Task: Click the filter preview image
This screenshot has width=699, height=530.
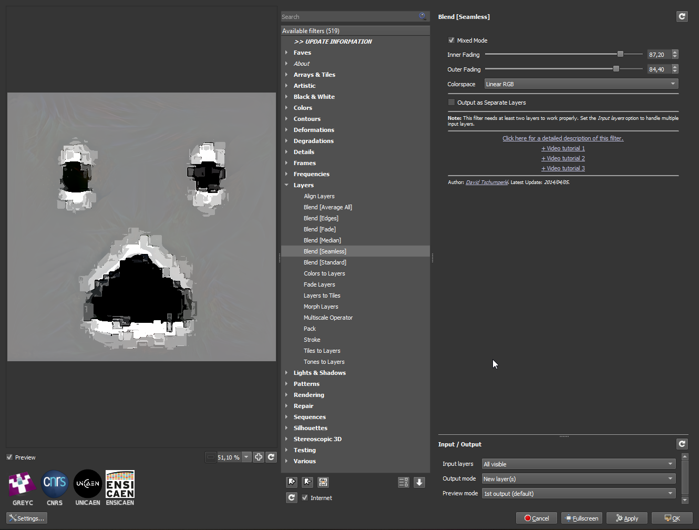Action: 141,227
